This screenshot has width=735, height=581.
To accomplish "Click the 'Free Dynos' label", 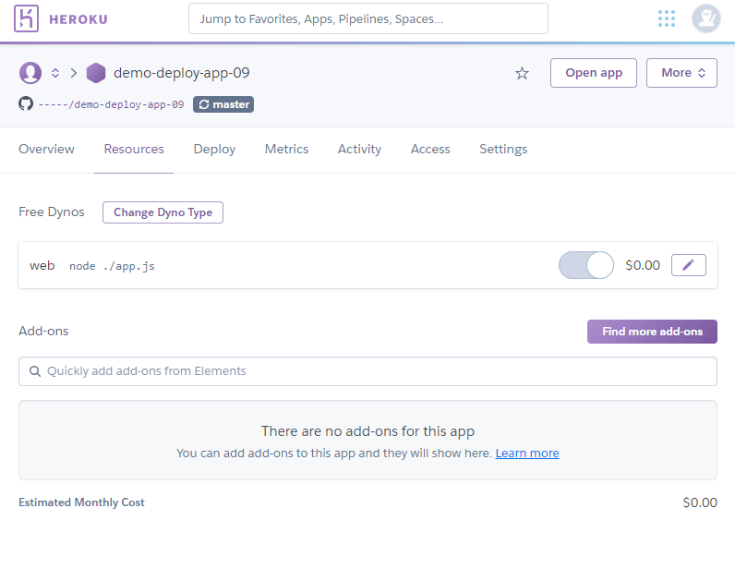I will (52, 212).
